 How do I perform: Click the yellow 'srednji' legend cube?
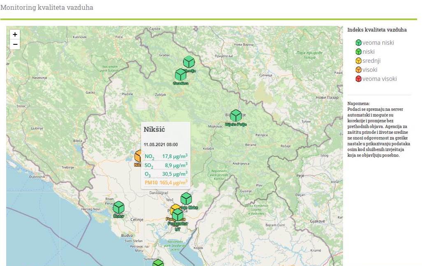click(x=359, y=61)
